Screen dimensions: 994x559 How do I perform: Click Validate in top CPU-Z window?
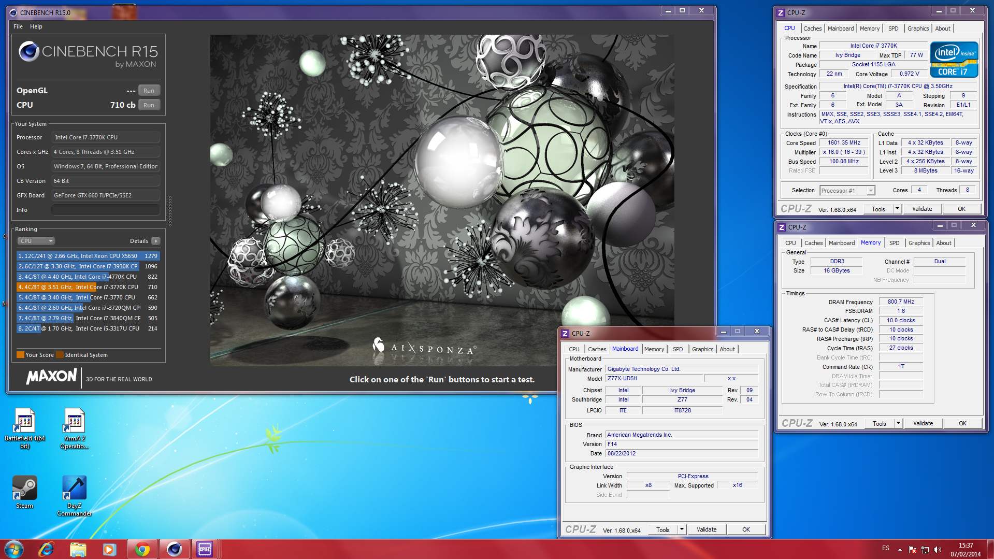click(922, 209)
